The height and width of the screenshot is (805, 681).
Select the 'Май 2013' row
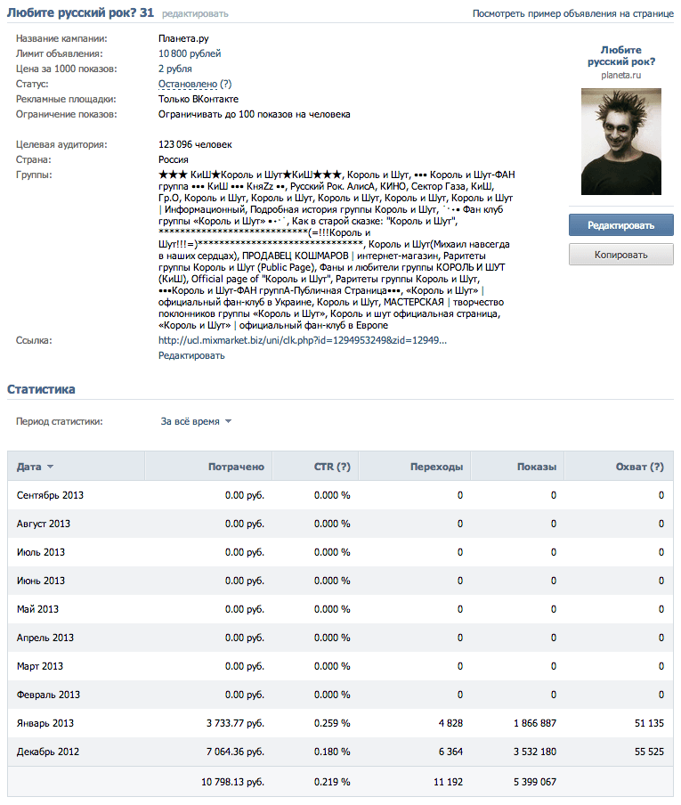[340, 609]
